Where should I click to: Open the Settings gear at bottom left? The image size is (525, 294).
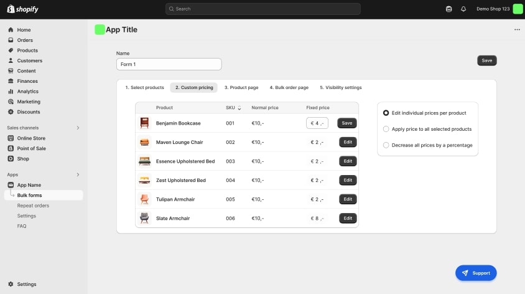tap(11, 284)
